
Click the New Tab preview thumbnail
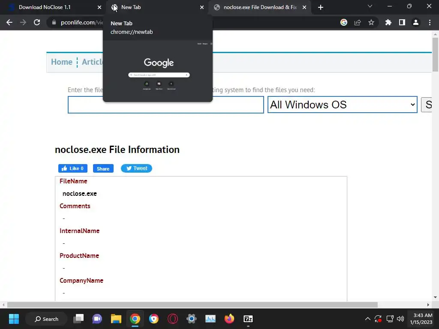[158, 71]
